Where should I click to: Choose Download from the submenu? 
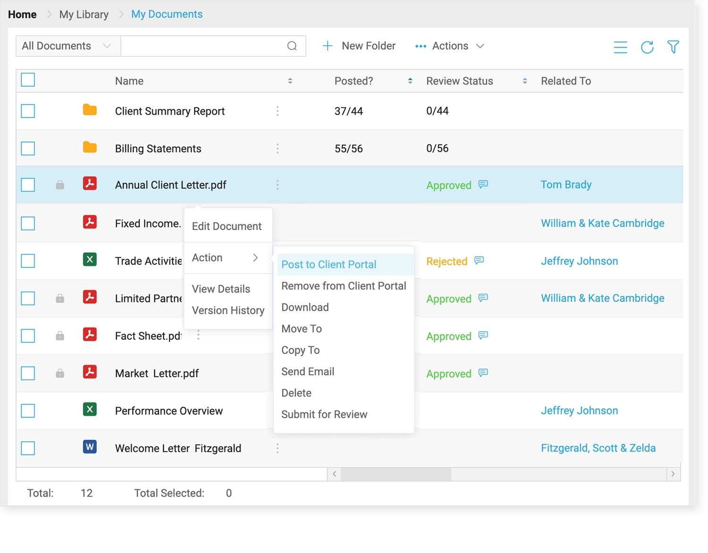click(x=305, y=307)
